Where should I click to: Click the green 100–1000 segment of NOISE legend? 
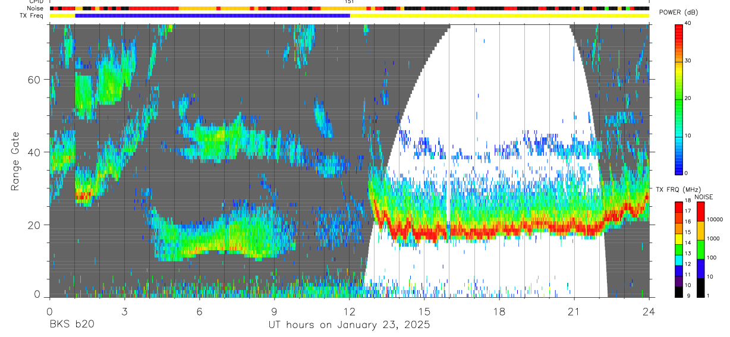click(x=700, y=249)
